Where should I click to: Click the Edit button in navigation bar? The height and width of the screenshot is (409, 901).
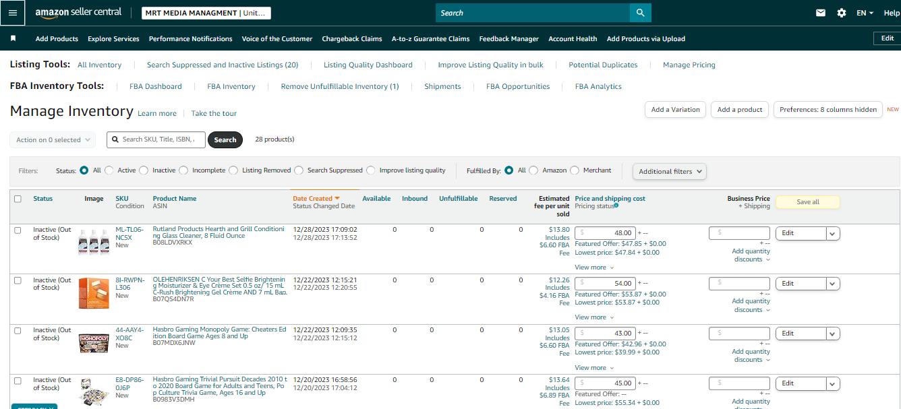coord(888,38)
